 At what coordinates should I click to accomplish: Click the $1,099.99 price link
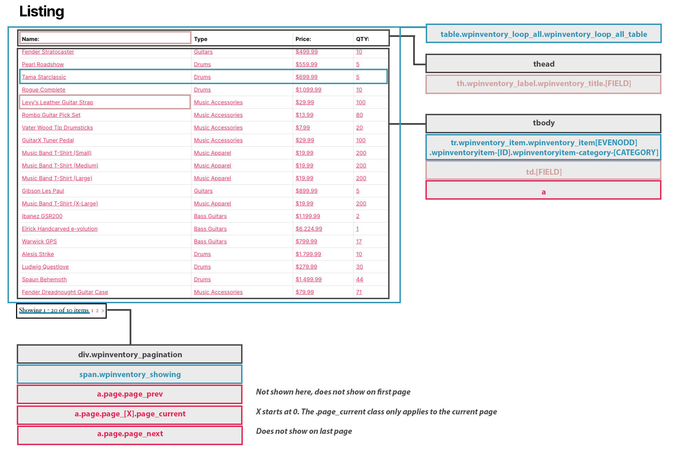pos(308,90)
